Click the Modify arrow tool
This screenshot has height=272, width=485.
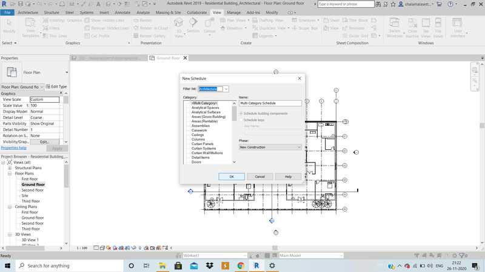pyautogui.click(x=9, y=26)
